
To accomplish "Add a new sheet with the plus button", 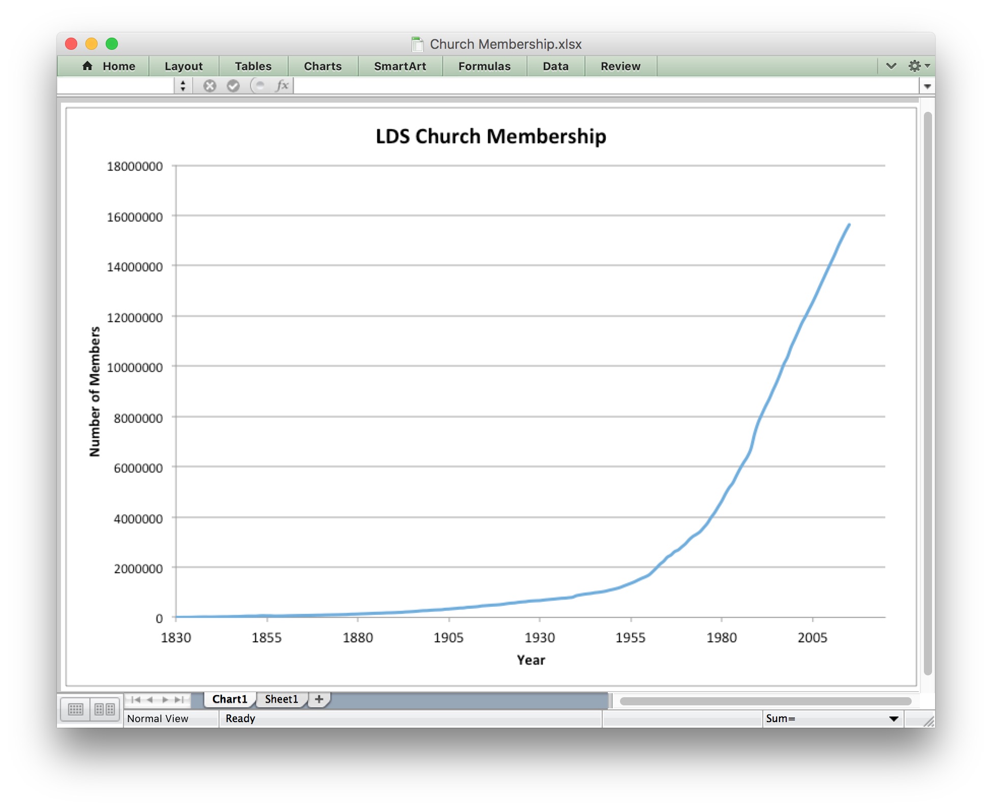I will point(319,699).
